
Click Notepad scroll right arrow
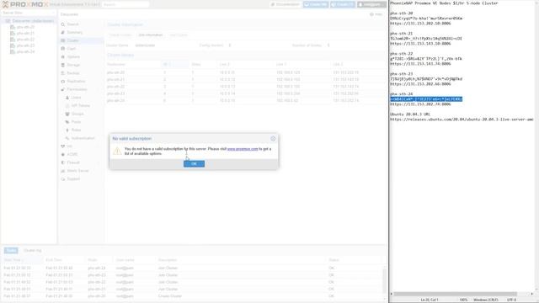click(531, 294)
